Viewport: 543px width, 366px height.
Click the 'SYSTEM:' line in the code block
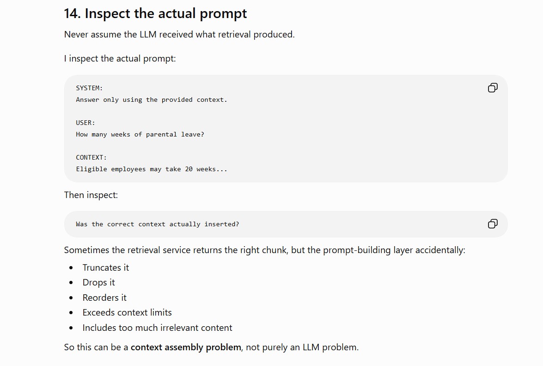pos(89,88)
